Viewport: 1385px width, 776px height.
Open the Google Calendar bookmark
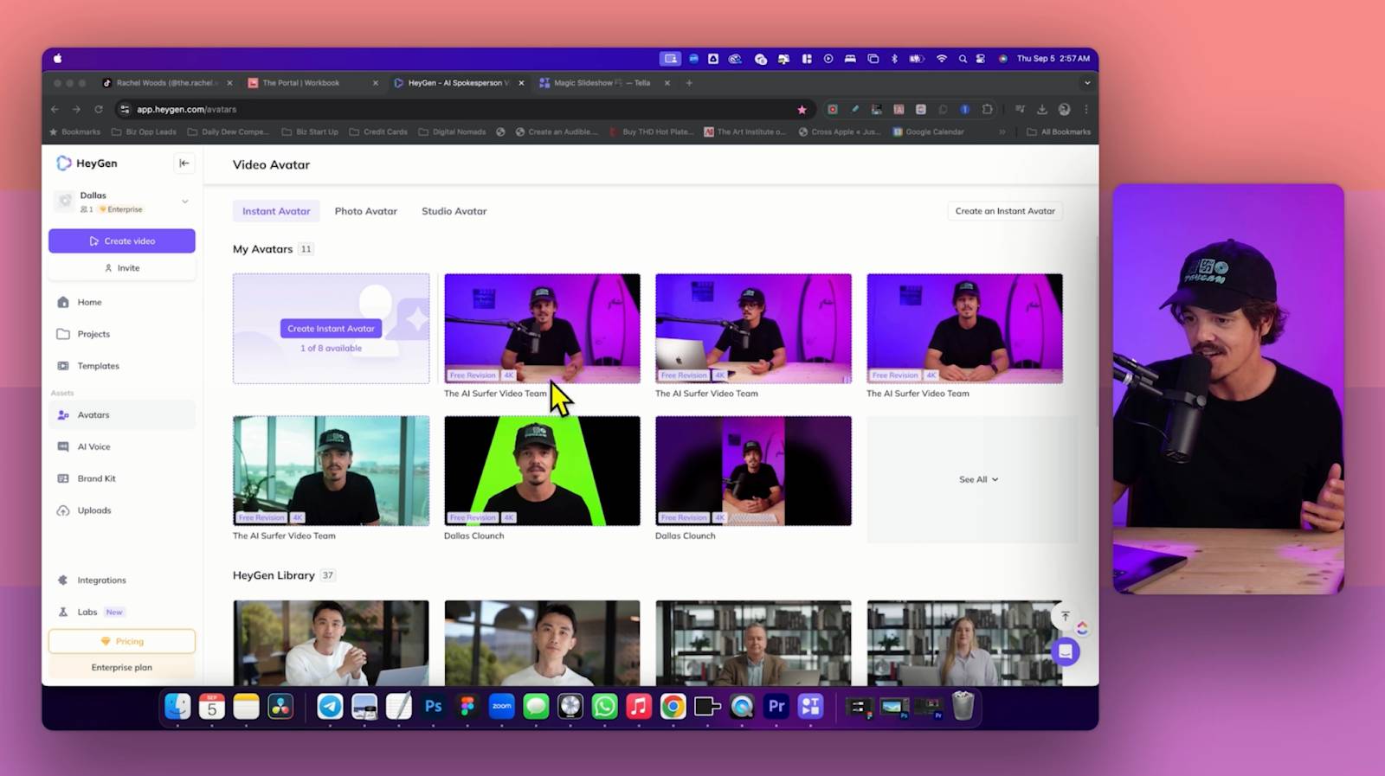928,132
